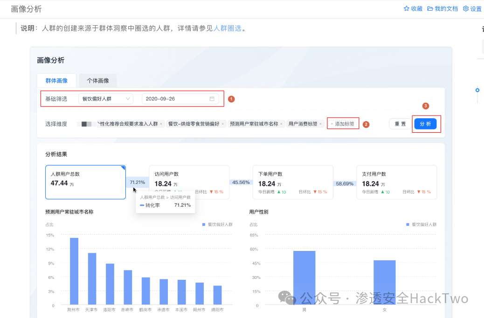Toggle 餐饮偏好人群 legend in gender chart
This screenshot has width=484, height=318.
pyautogui.click(x=422, y=224)
